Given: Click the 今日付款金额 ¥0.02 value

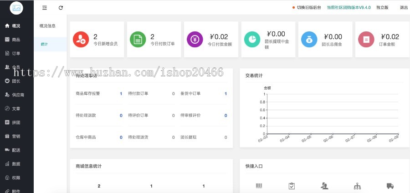Looking at the screenshot, I should (219, 37).
